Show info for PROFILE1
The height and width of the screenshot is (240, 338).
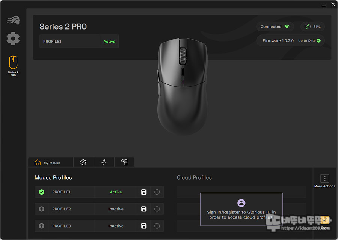click(x=157, y=192)
